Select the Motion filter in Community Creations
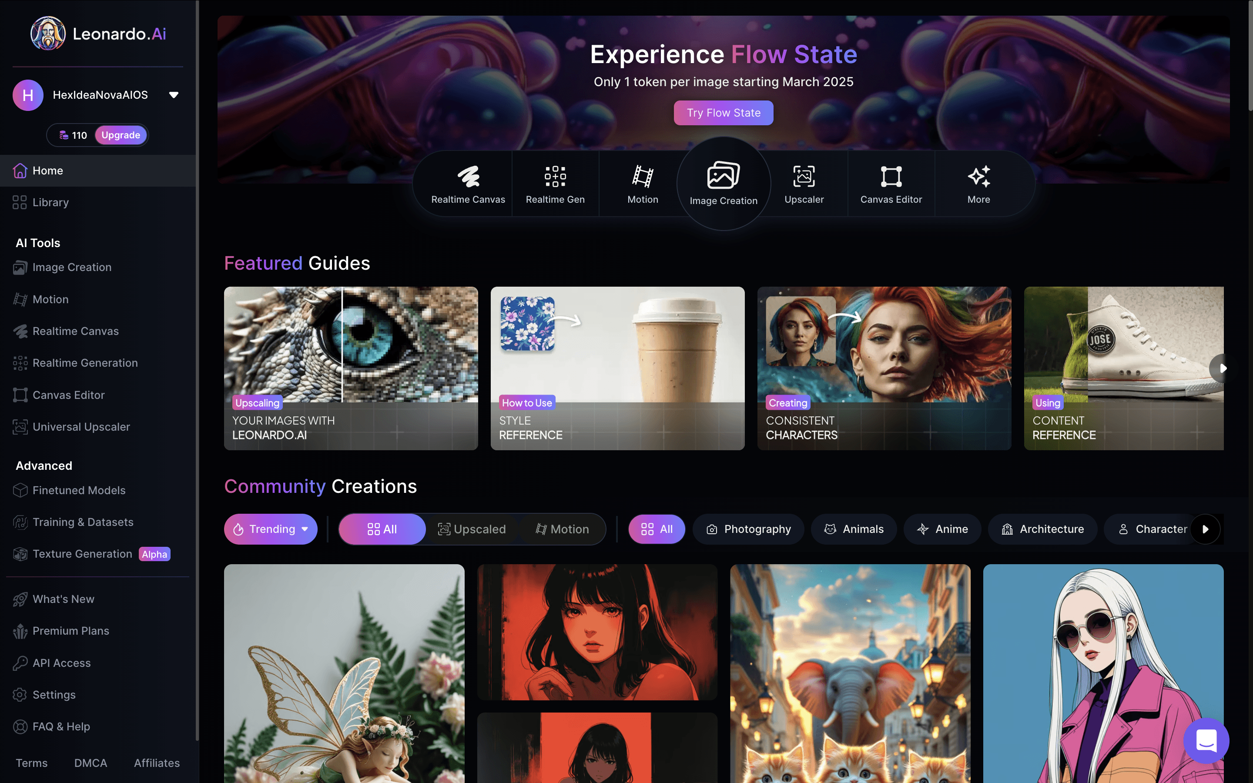 click(562, 529)
